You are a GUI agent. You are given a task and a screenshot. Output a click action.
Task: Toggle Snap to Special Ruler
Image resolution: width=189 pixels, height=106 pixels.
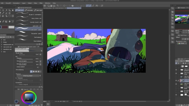(x=90, y=6)
